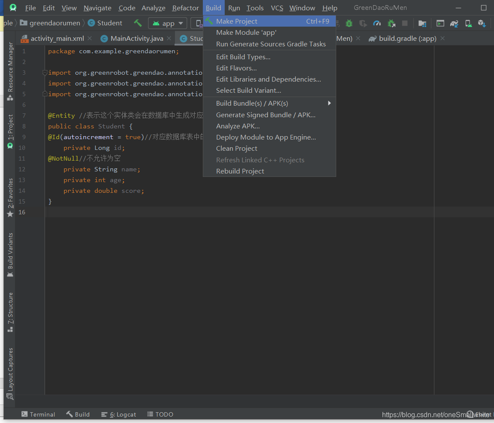Collapse the imports fold marker at line 3
494x423 pixels.
[45, 73]
